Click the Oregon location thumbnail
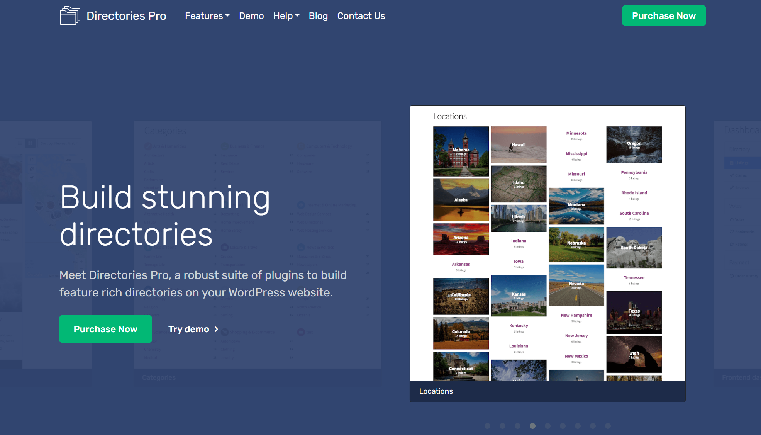The image size is (761, 435). (634, 145)
